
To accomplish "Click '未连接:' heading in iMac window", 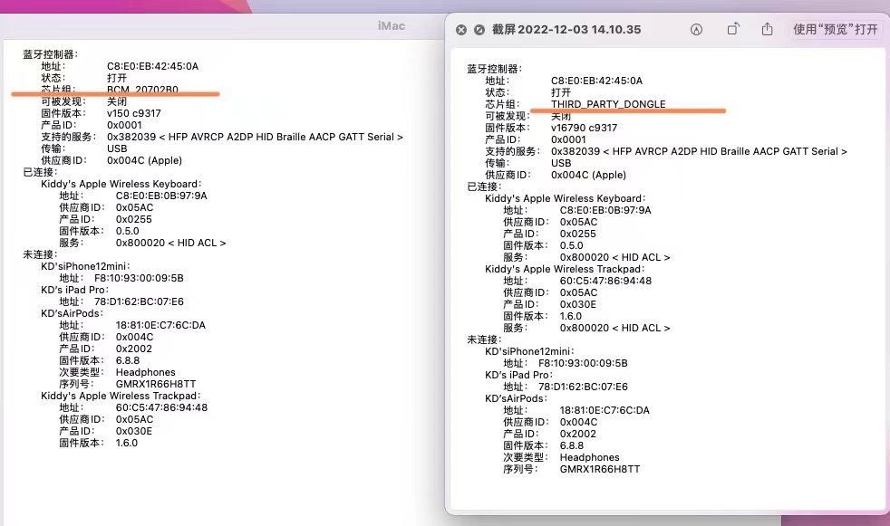I will (40, 255).
